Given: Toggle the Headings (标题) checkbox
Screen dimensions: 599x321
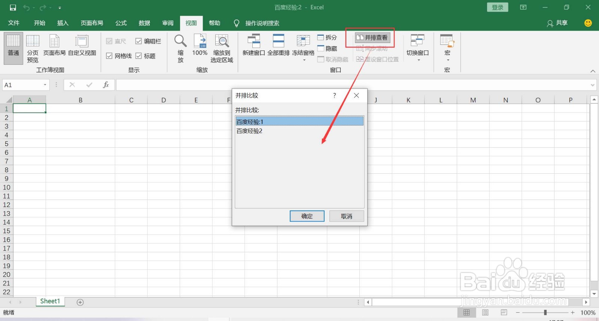Looking at the screenshot, I should (145, 56).
